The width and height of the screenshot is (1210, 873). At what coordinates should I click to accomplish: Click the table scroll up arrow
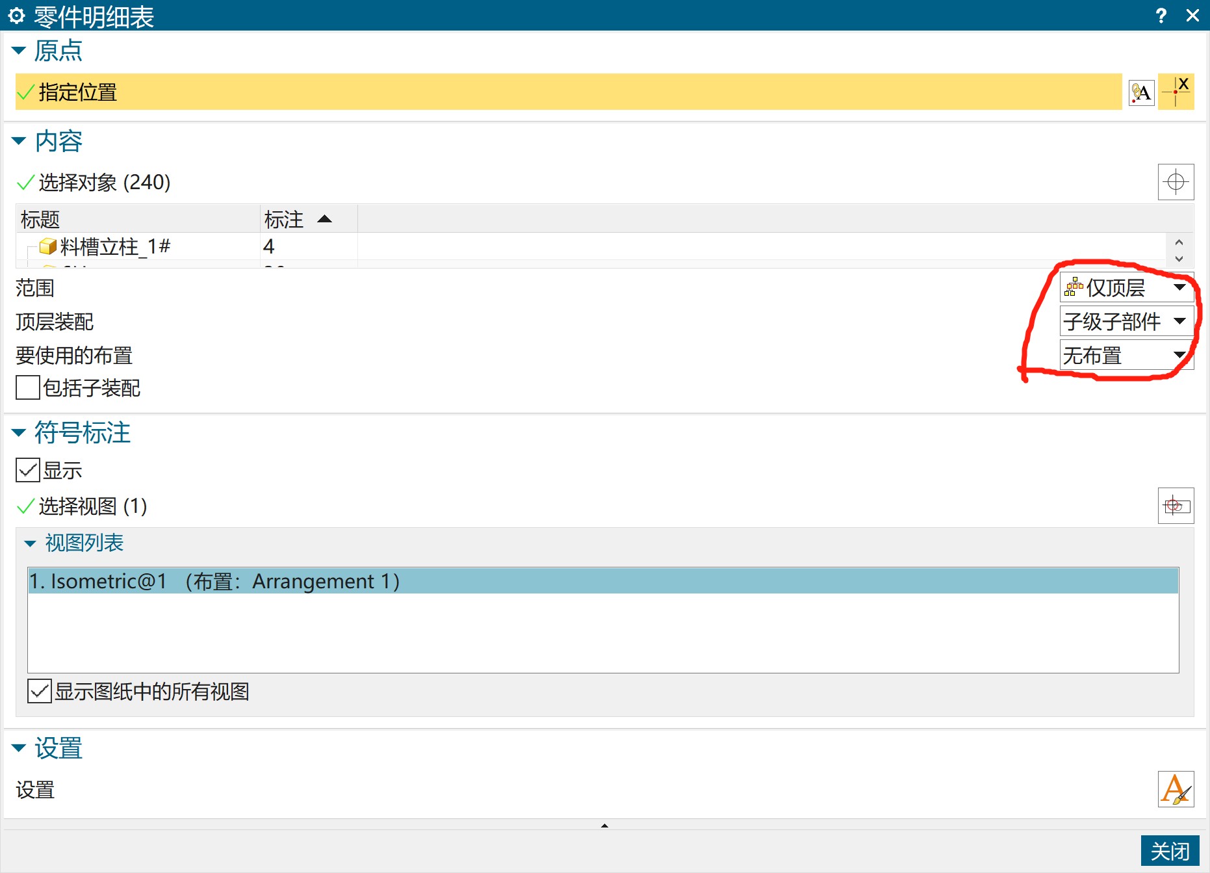click(1179, 242)
